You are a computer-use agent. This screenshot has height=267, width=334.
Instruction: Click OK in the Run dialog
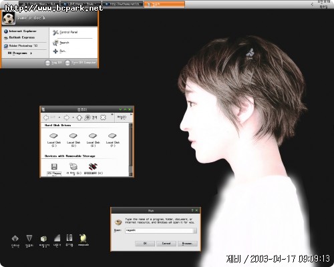(x=145, y=244)
